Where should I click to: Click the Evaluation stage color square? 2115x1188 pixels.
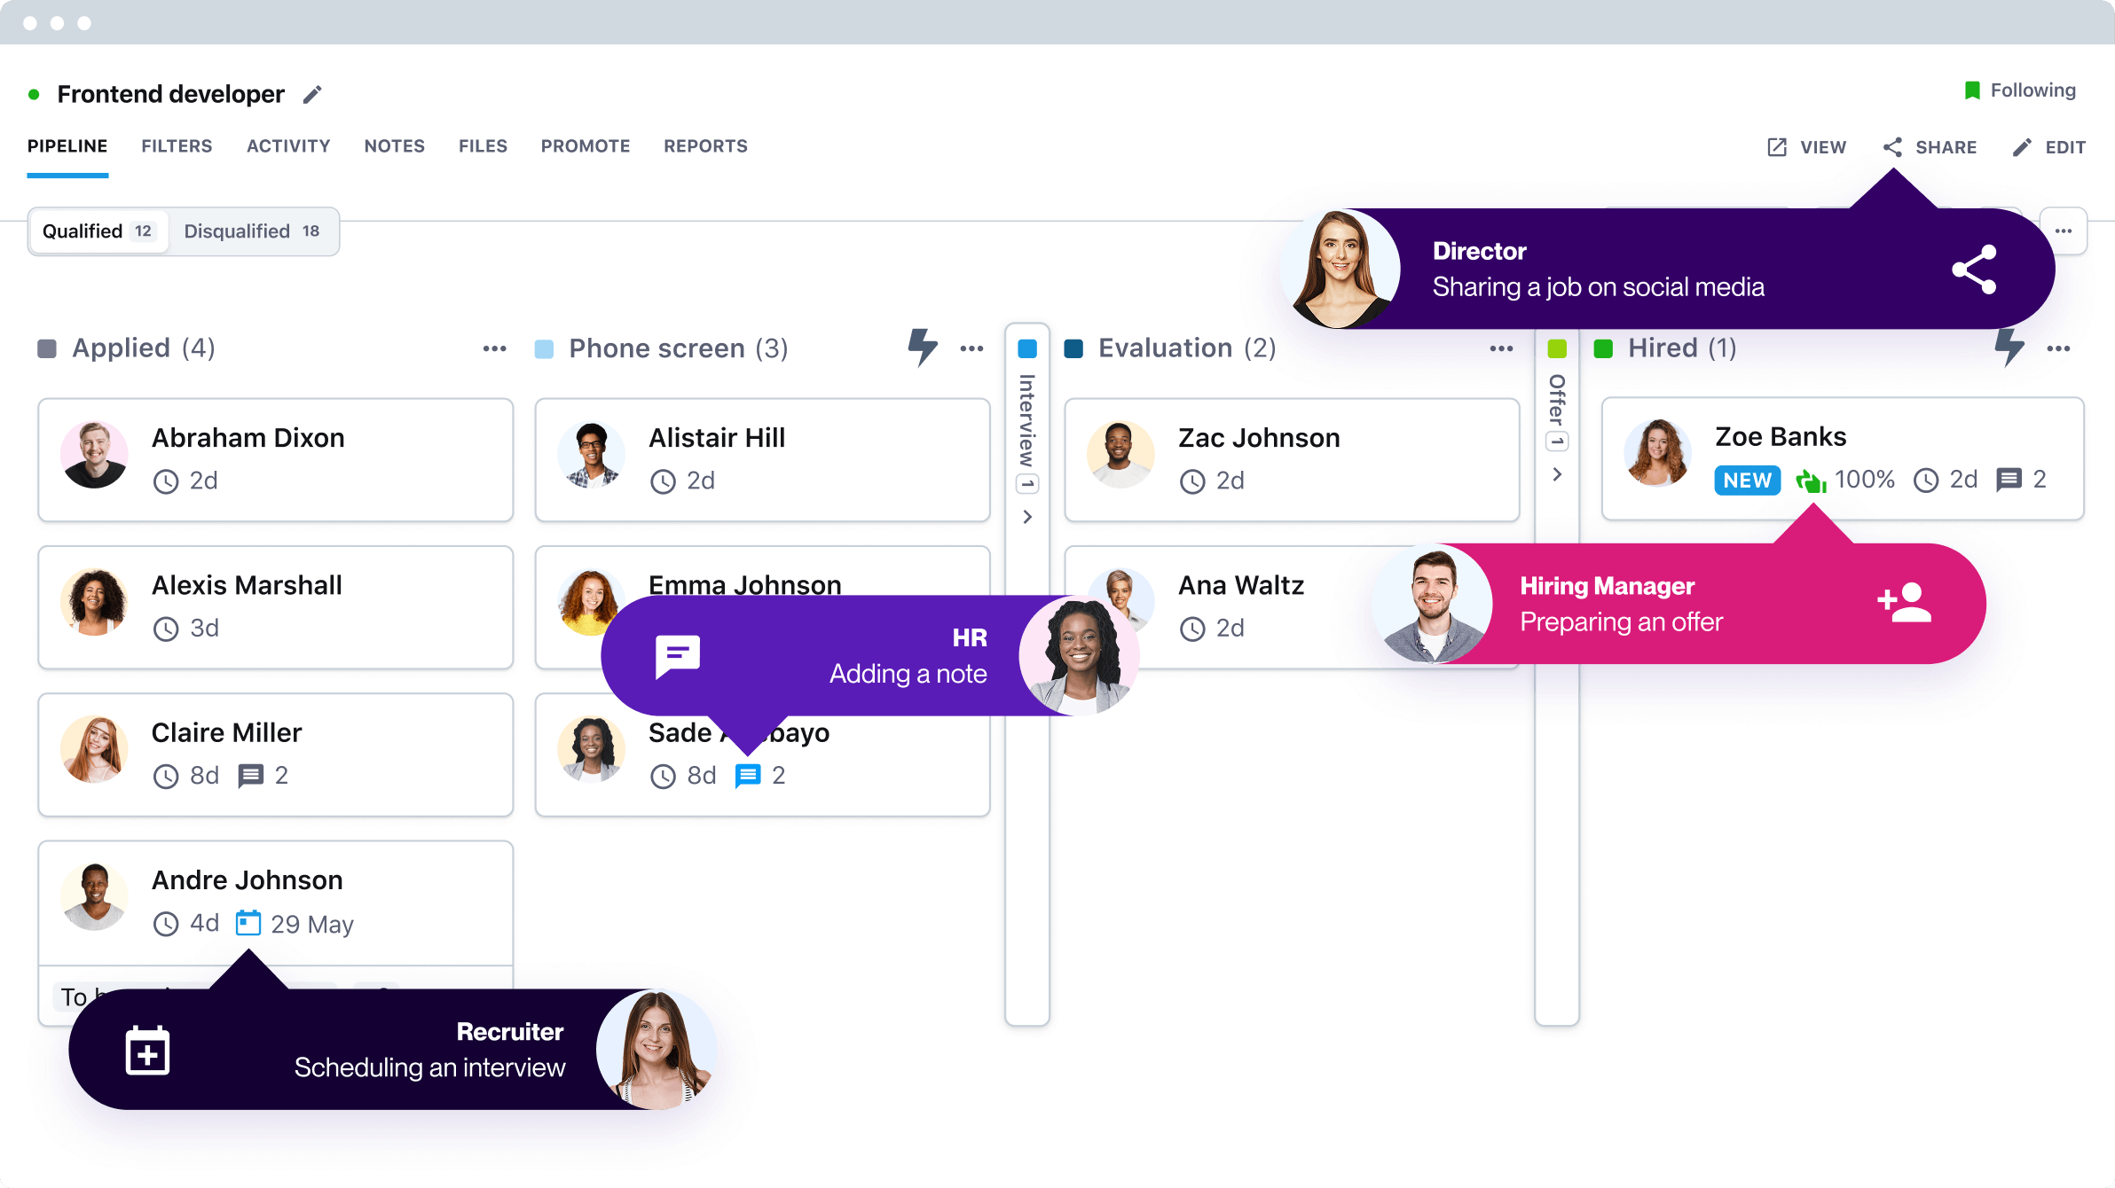(1073, 348)
